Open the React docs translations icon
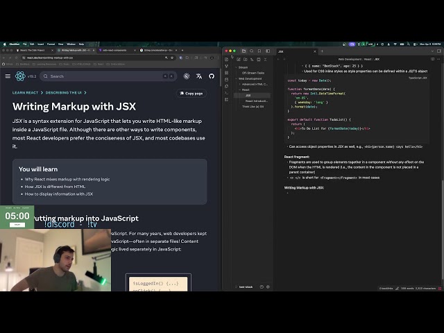444x333 pixels. click(199, 76)
